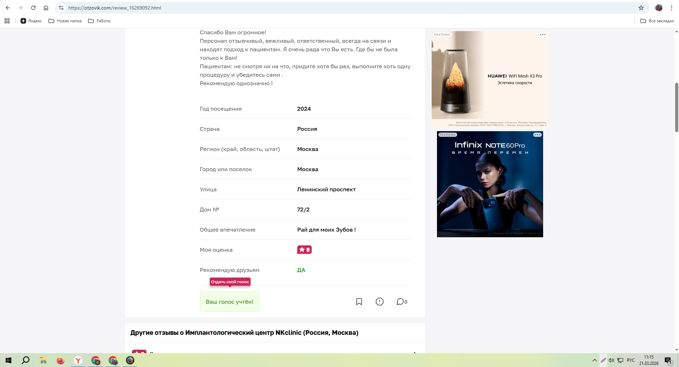Report review with exclamation icon

[x=380, y=302]
